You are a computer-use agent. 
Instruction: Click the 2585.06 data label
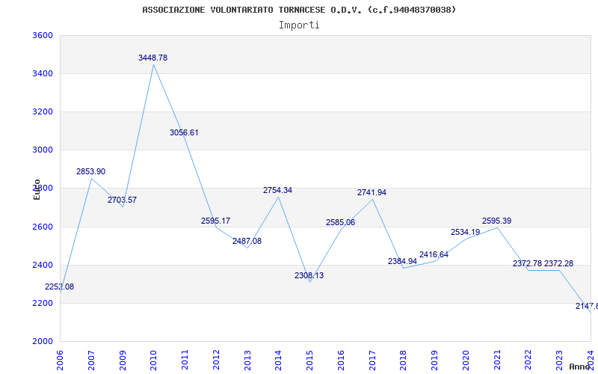click(340, 222)
